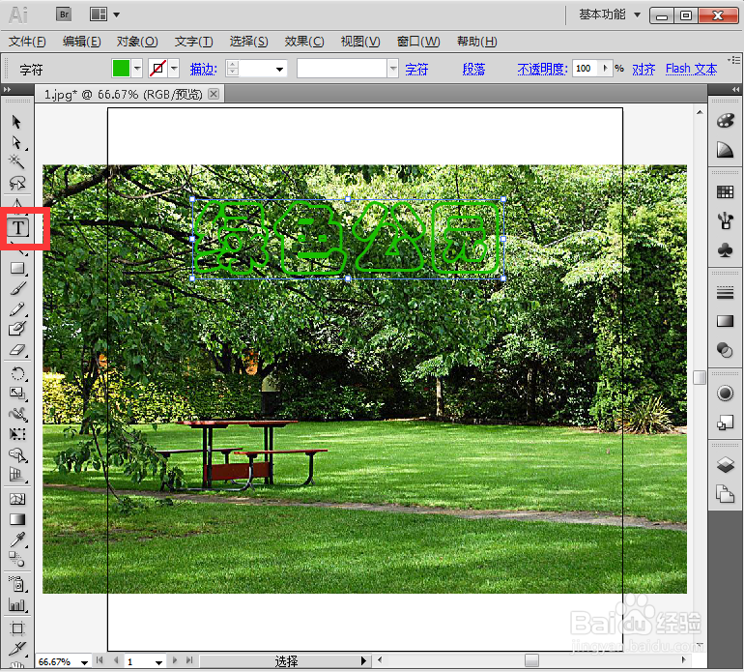Select the Artboard tool
The width and height of the screenshot is (744, 672).
coord(17,628)
